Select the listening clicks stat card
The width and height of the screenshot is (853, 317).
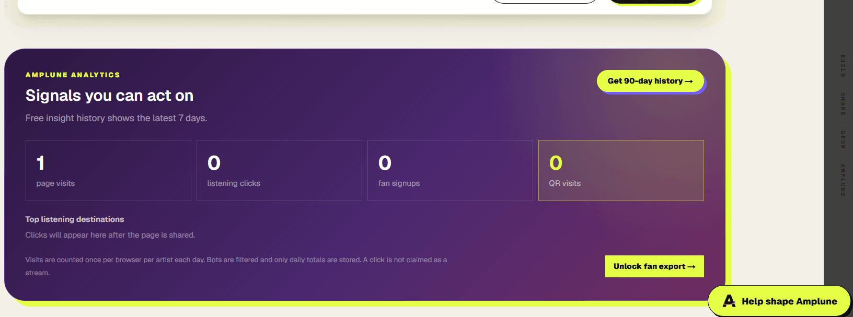[279, 170]
